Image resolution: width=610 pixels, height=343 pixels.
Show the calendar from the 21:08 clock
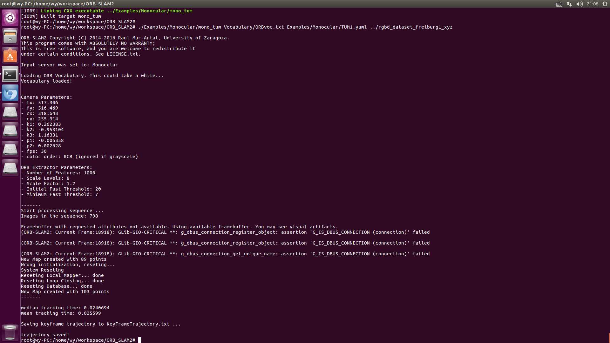click(x=593, y=4)
